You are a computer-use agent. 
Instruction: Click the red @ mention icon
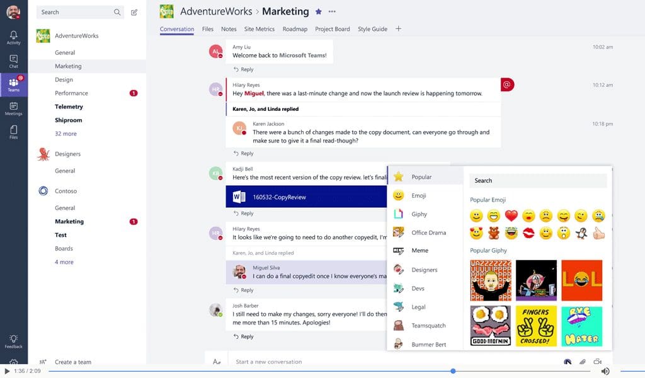coord(507,84)
